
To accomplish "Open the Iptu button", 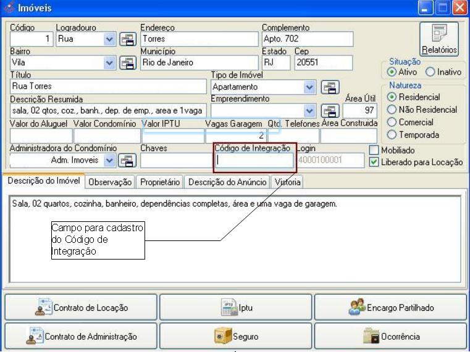I will (237, 307).
